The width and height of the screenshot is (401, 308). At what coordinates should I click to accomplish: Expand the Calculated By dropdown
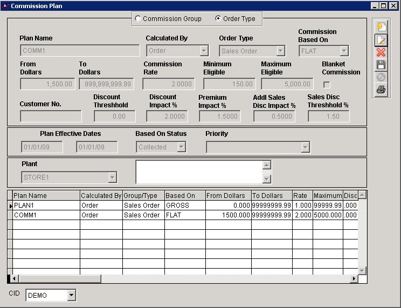click(204, 51)
